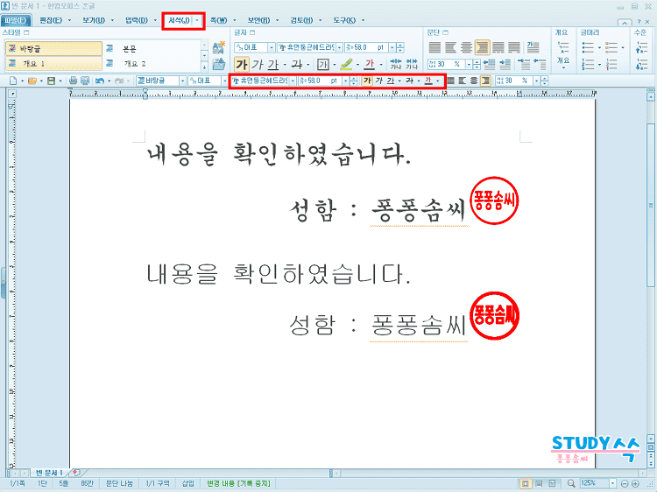Viewport: 657px width, 492px height.
Task: Open the 보기(U) menu
Action: click(93, 20)
